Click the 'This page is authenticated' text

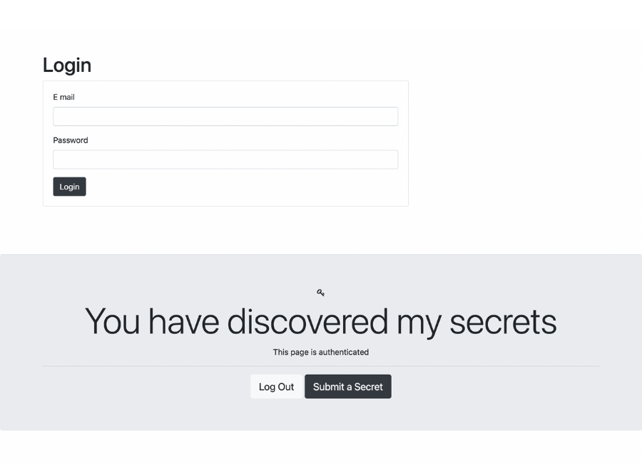(x=321, y=352)
